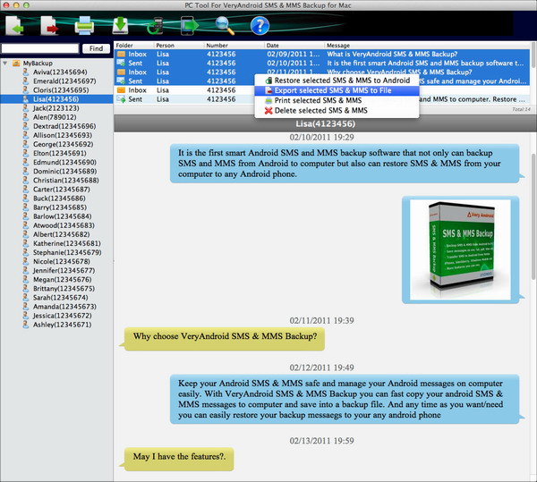
Task: Select contact Atwood(12345683)
Action: point(64,225)
